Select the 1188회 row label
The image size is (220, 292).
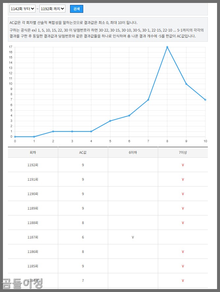[33, 223]
